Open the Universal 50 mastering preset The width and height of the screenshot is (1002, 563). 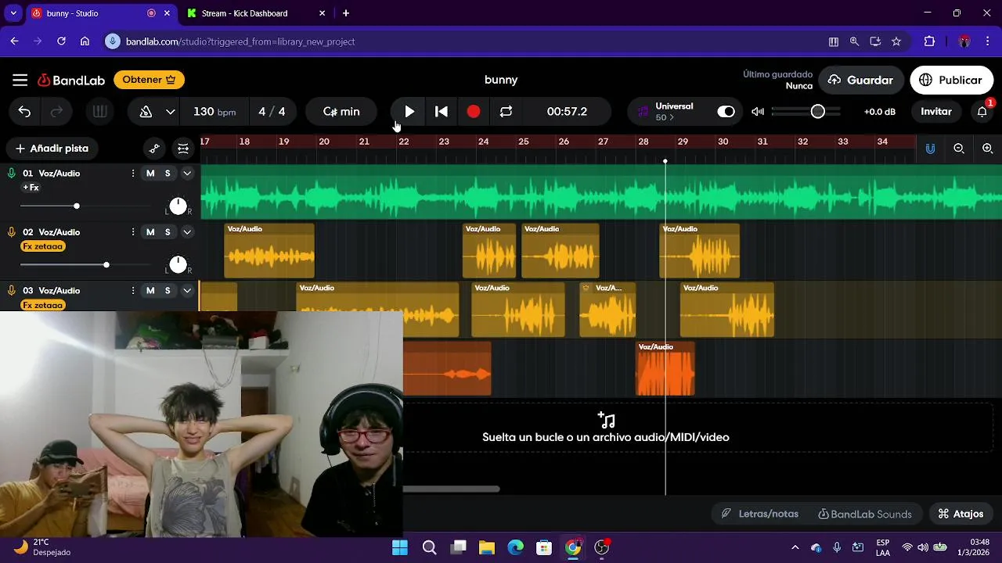[x=665, y=112]
